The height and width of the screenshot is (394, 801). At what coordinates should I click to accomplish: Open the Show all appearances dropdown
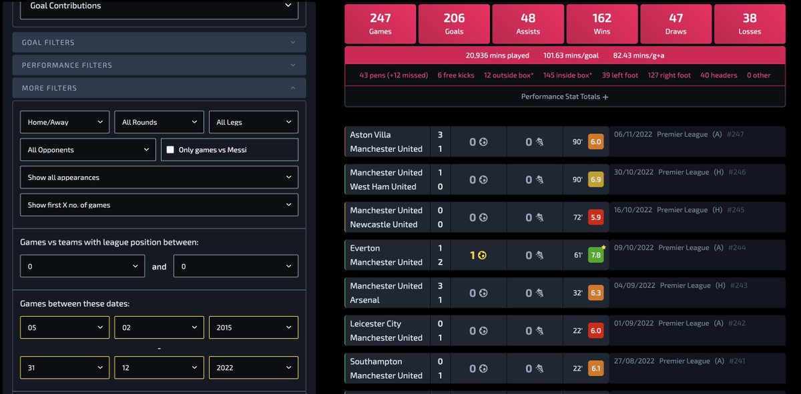pos(159,177)
